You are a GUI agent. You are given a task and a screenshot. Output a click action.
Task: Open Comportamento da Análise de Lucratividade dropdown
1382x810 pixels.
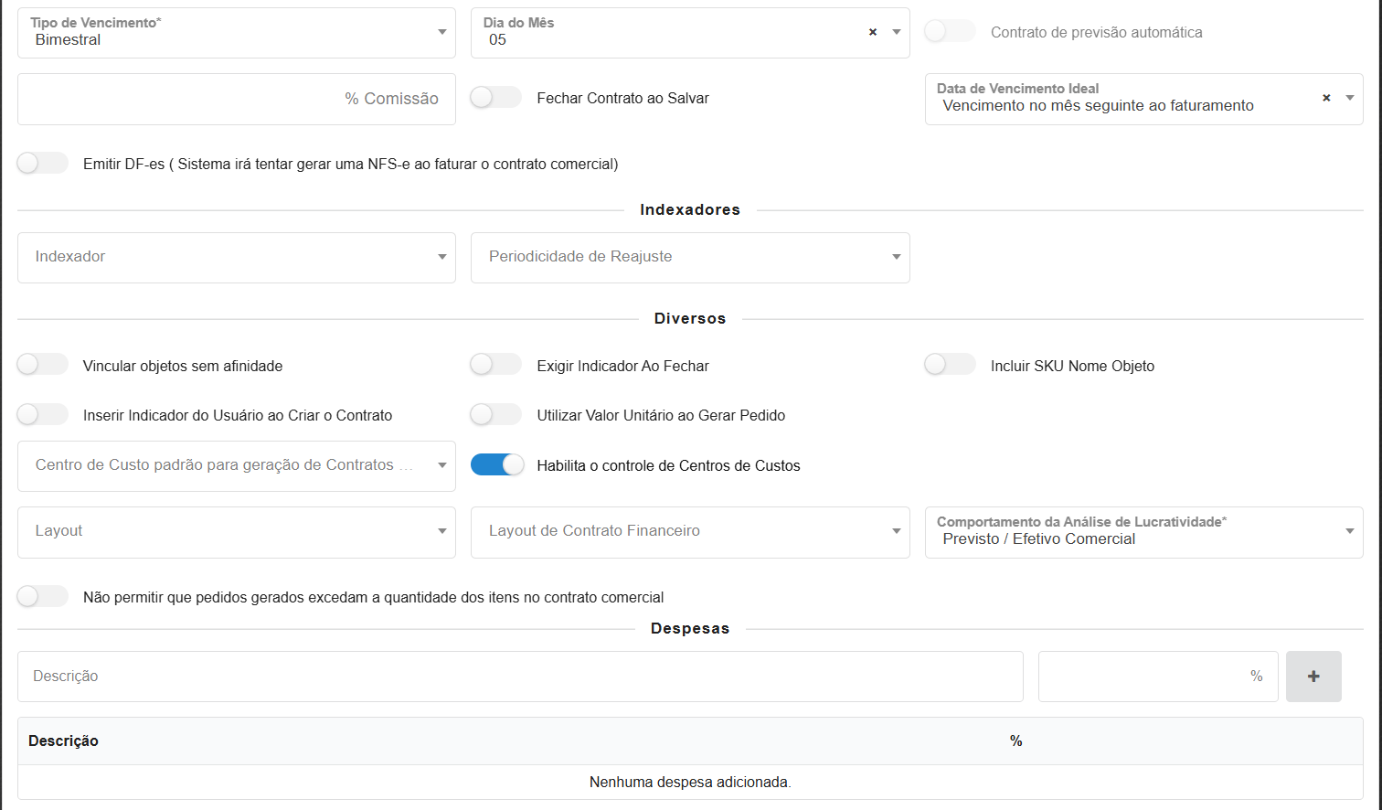click(1143, 532)
